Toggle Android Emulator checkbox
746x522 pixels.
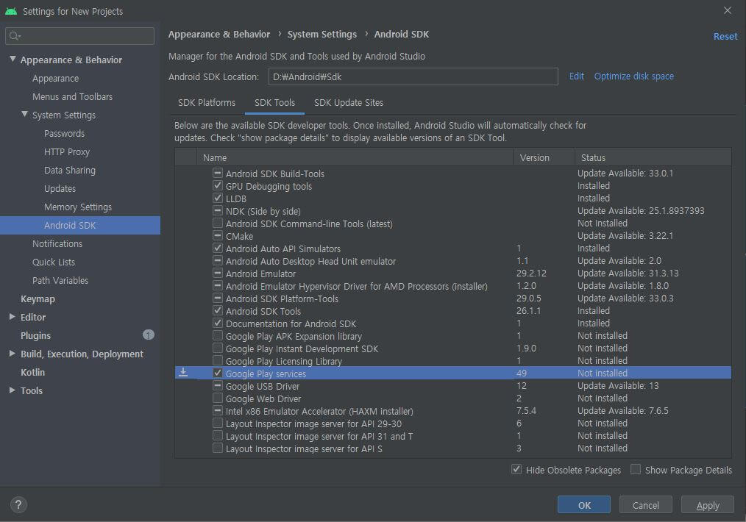tap(218, 273)
